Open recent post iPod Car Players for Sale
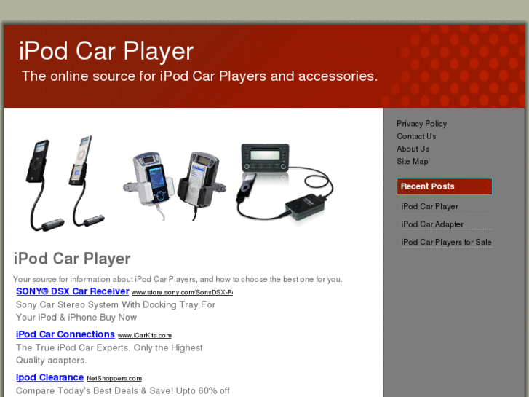Image resolution: width=529 pixels, height=397 pixels. pyautogui.click(x=446, y=243)
